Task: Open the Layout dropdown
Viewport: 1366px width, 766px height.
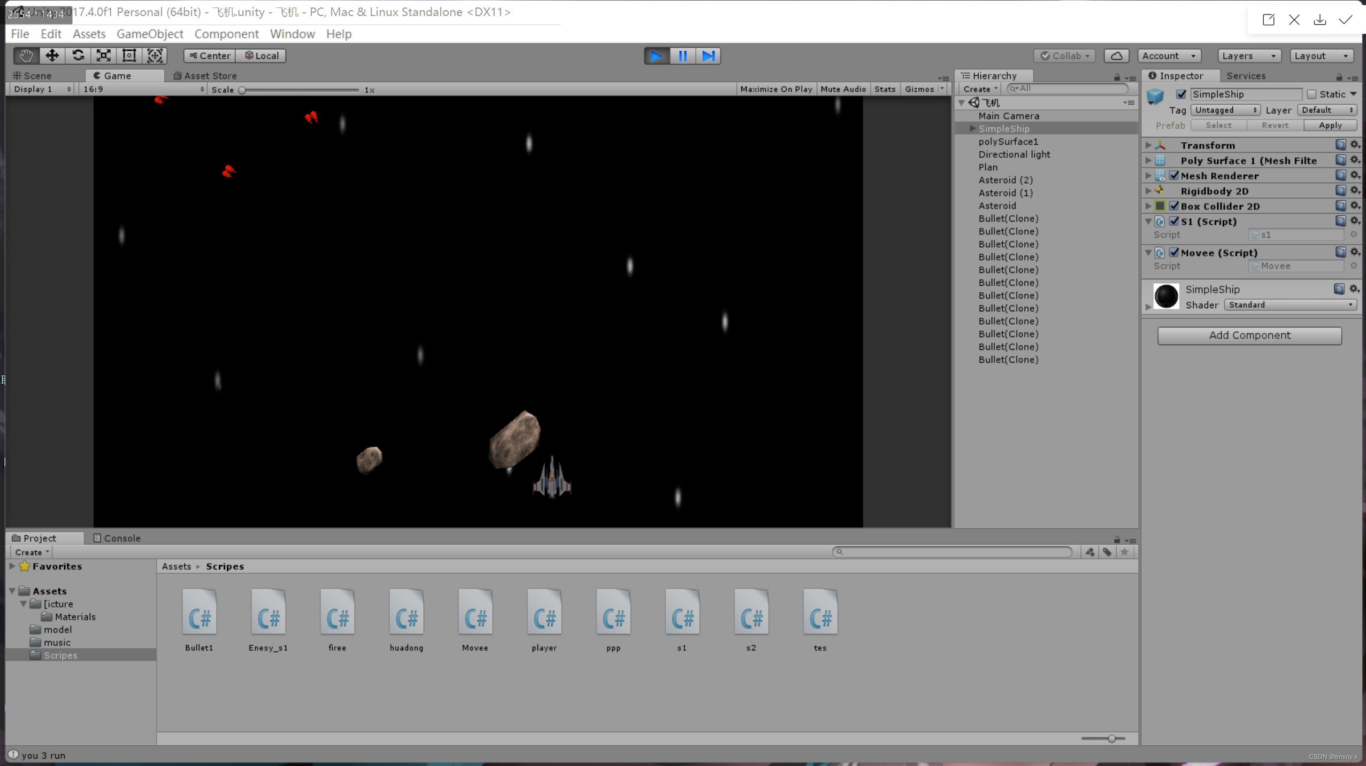Action: coord(1321,56)
